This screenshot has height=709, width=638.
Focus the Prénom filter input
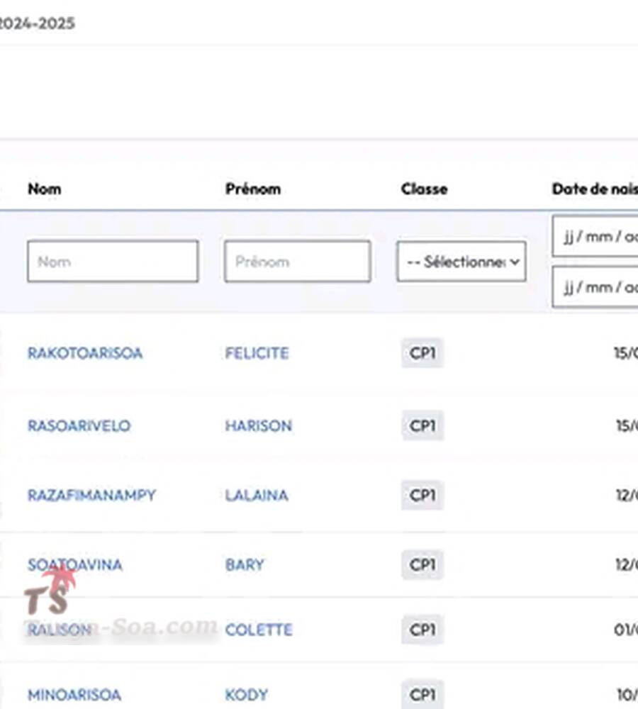(x=297, y=262)
